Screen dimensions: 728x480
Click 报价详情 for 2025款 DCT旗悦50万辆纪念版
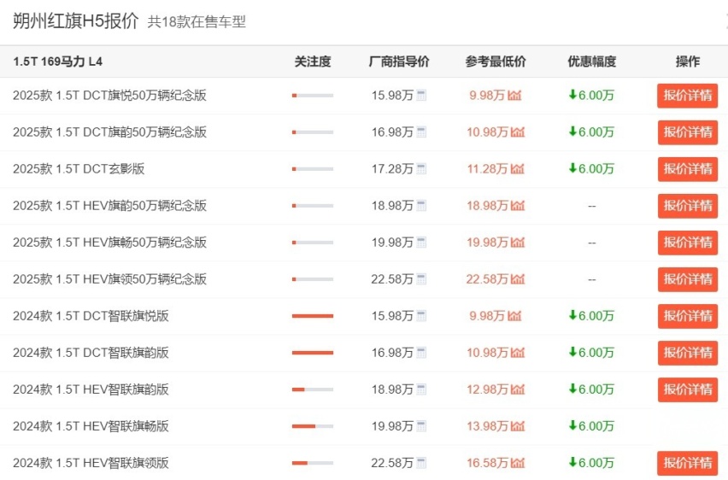coord(688,96)
